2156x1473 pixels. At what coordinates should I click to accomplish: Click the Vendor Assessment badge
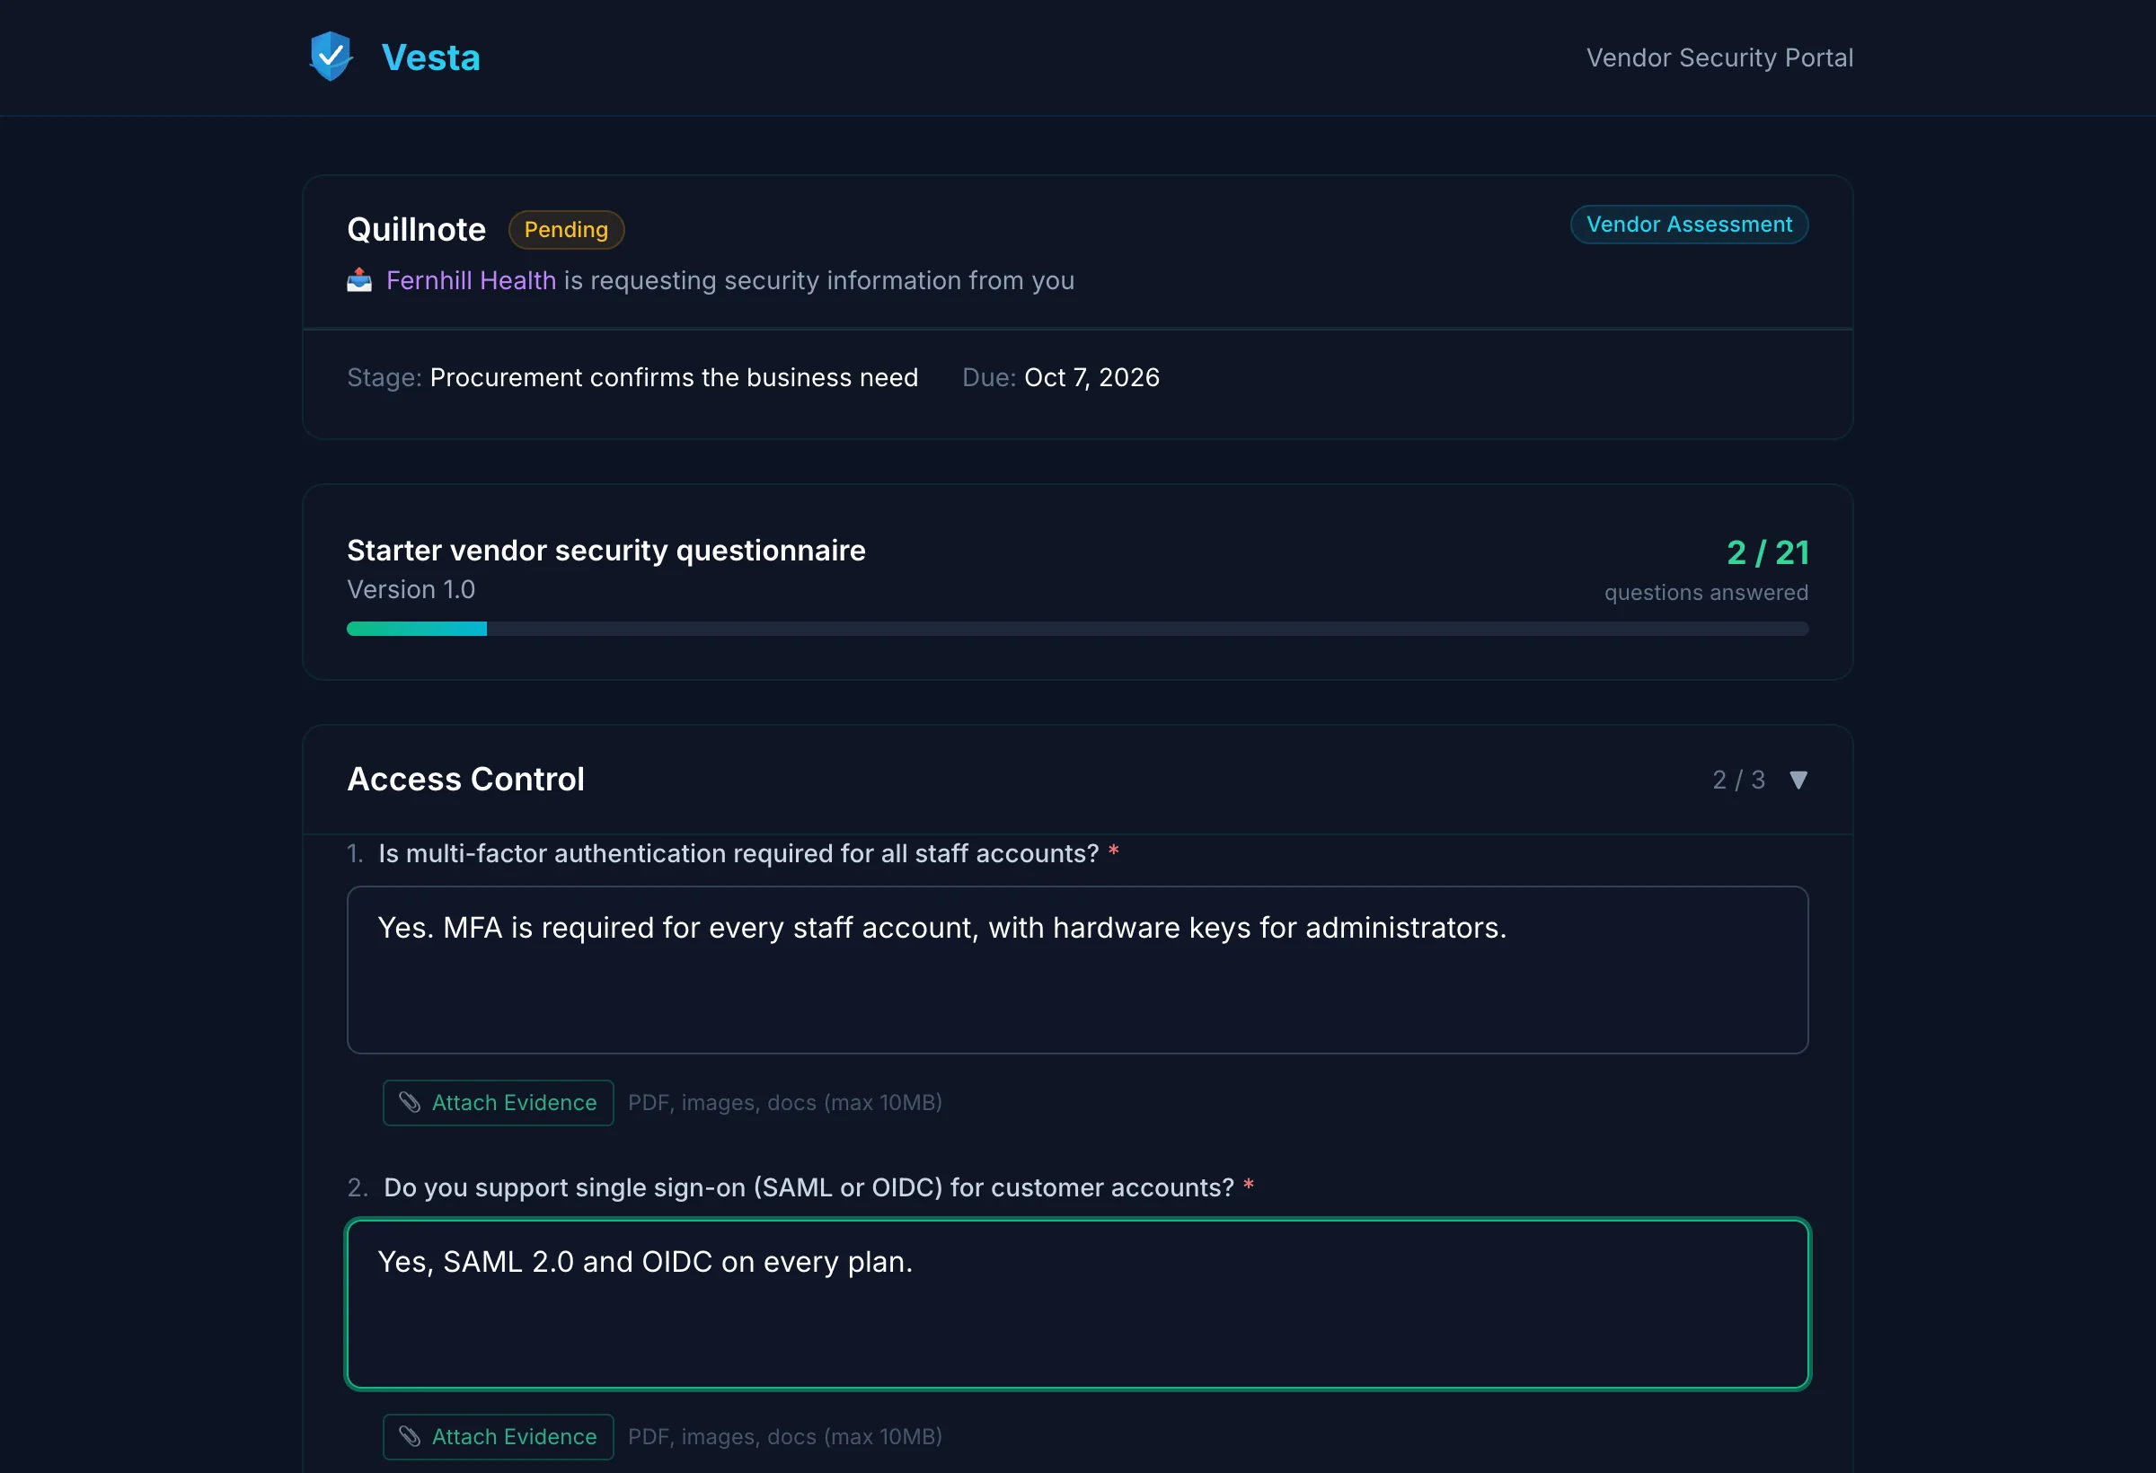pyautogui.click(x=1689, y=225)
